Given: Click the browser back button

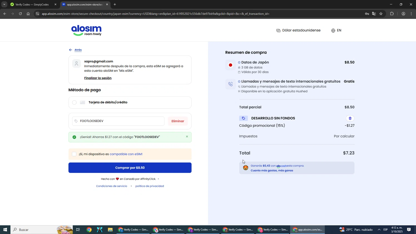Looking at the screenshot, I should click(x=5, y=14).
